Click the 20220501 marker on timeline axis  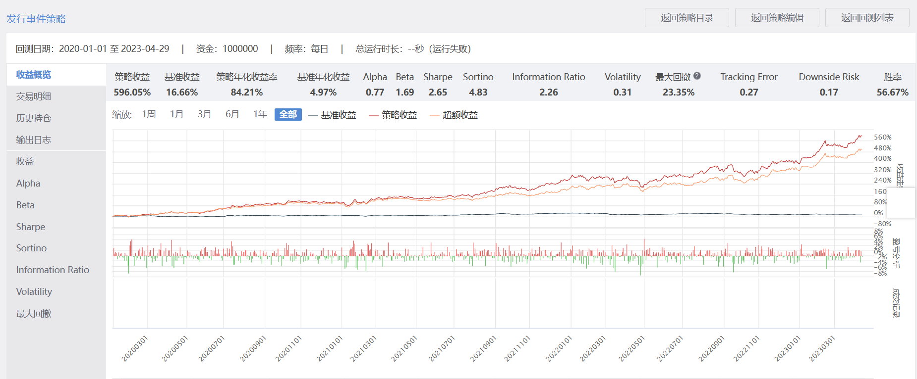(x=632, y=349)
